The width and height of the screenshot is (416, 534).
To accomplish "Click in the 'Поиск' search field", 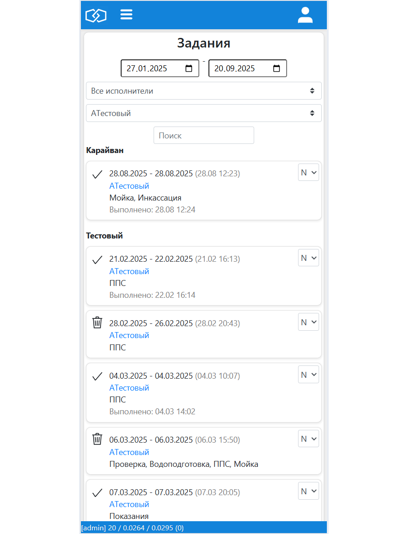I will pos(203,136).
